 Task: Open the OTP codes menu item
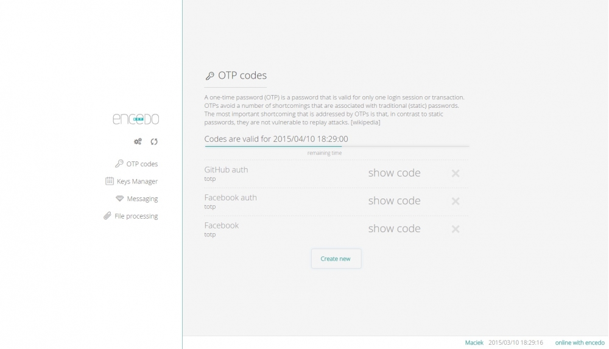[142, 164]
